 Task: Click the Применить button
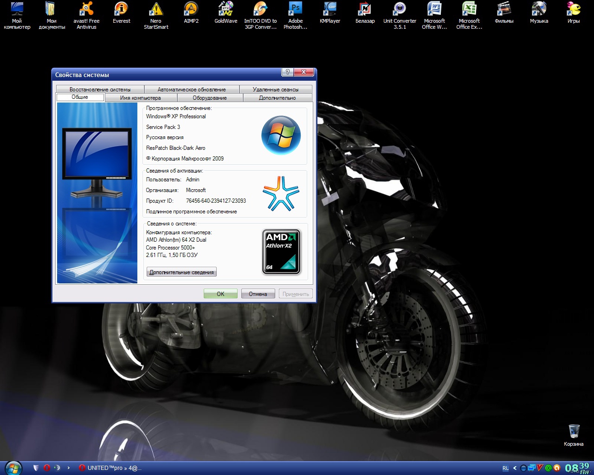(296, 294)
